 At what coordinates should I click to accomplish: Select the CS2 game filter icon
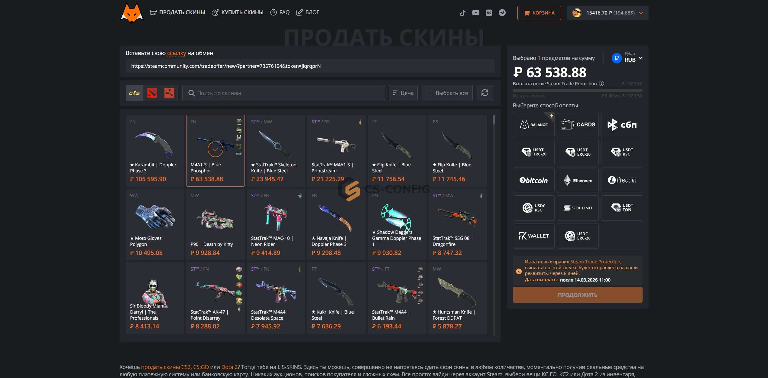click(x=134, y=93)
